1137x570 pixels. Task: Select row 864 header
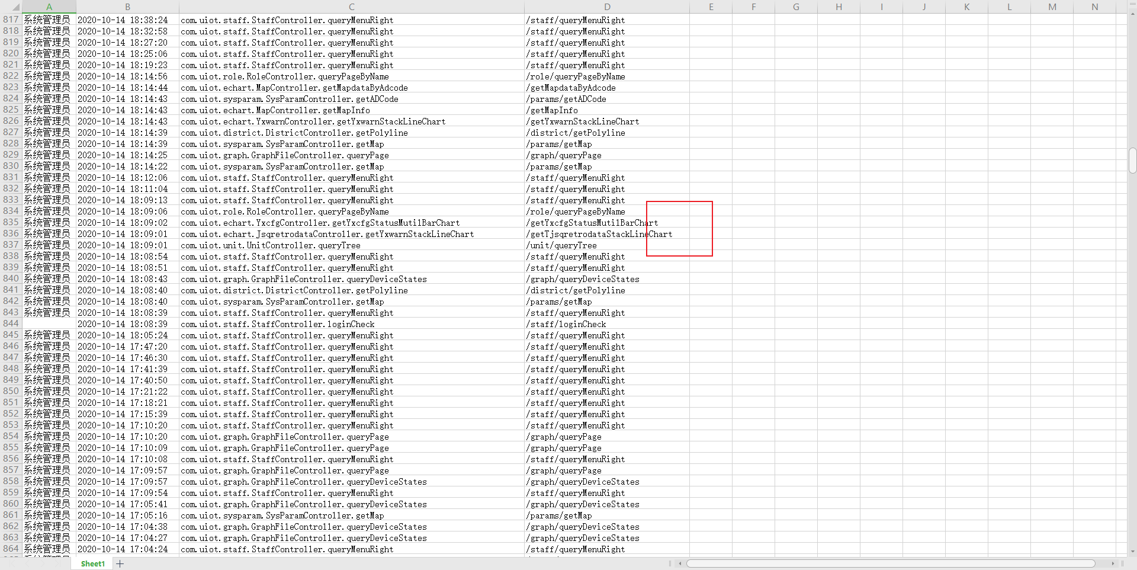click(x=11, y=549)
